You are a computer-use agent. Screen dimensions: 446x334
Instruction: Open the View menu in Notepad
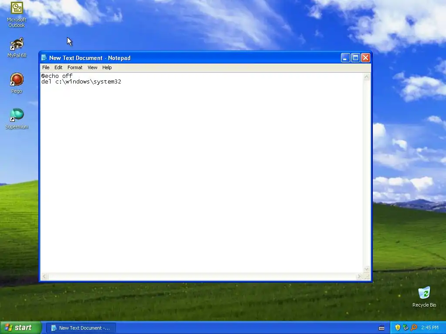(92, 67)
